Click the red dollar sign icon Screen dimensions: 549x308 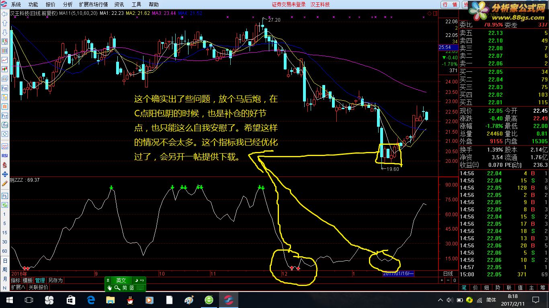[x=5, y=165]
